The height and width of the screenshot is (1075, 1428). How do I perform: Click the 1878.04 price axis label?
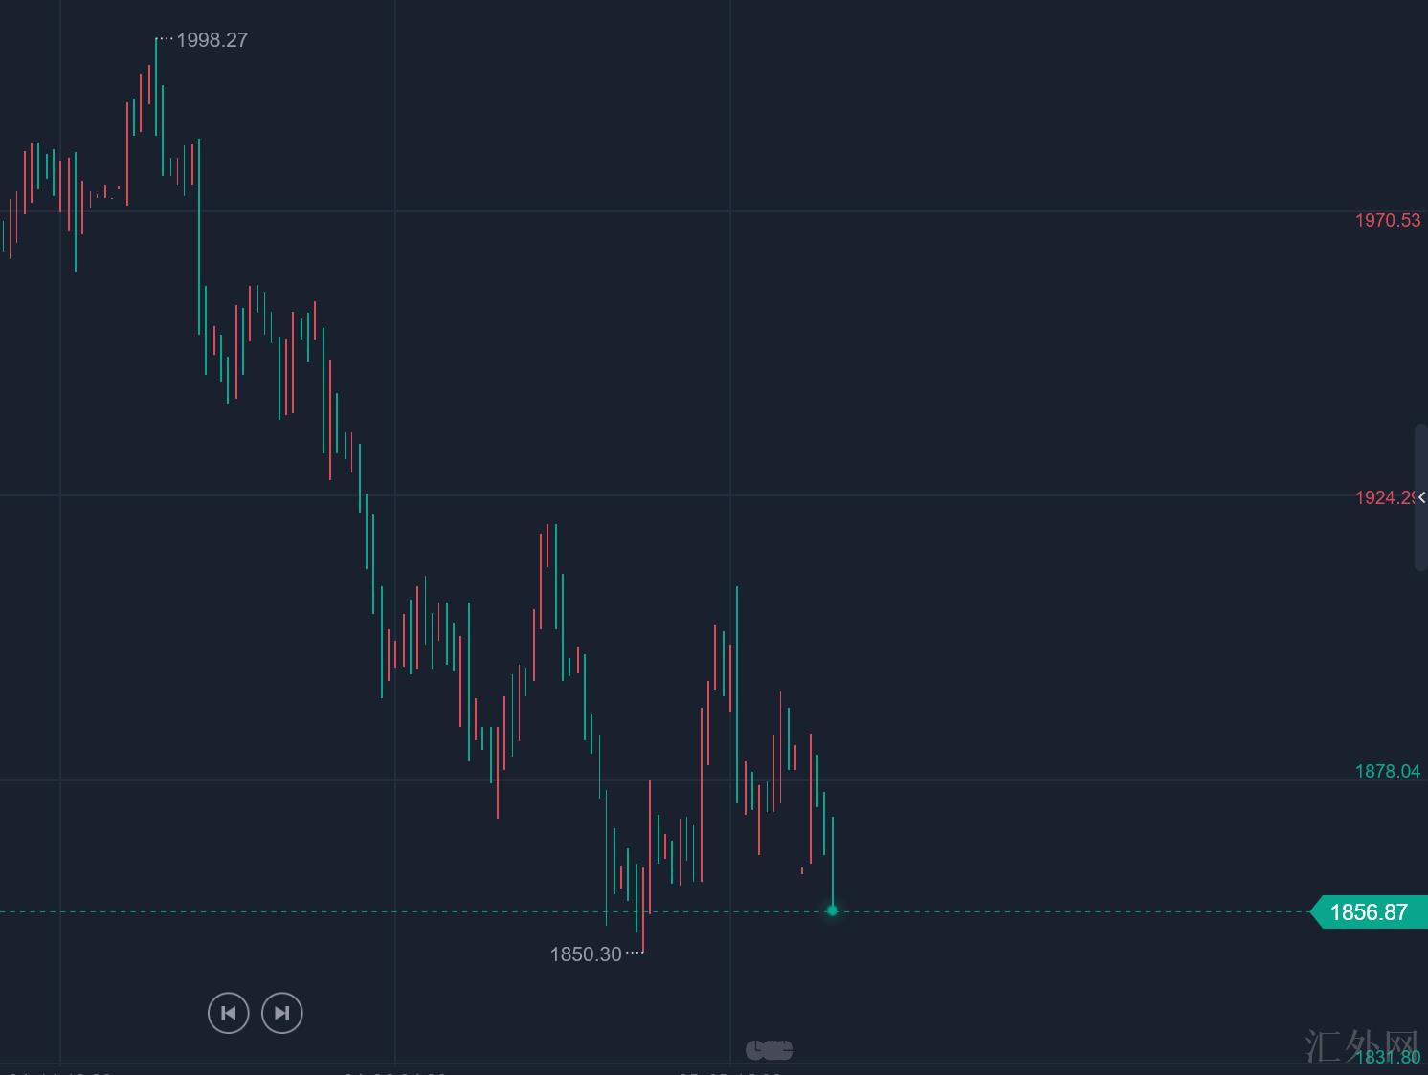pyautogui.click(x=1387, y=771)
